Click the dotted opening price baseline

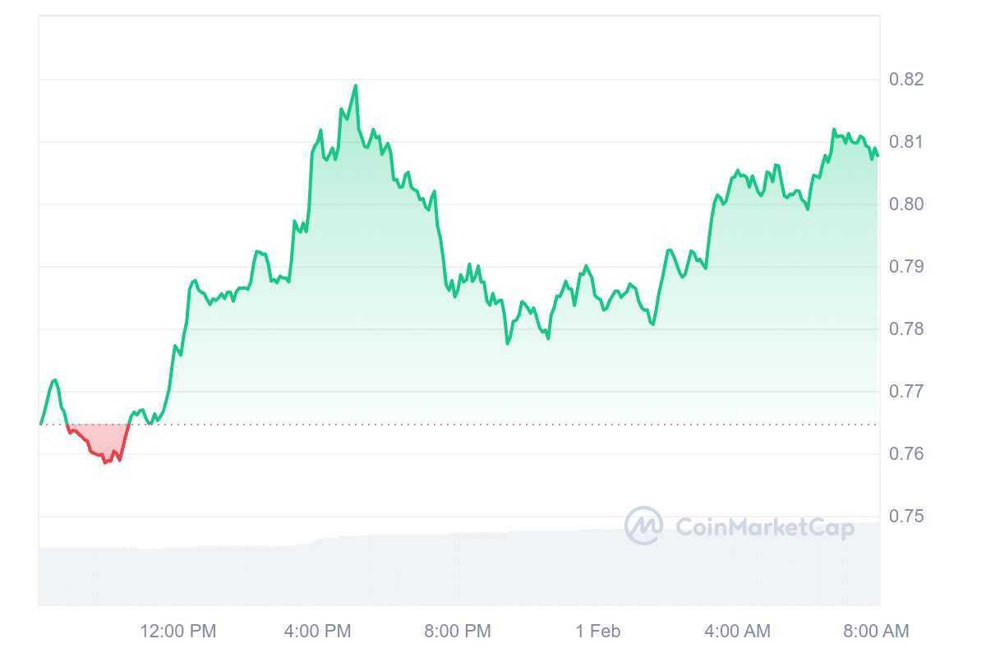pyautogui.click(x=493, y=425)
